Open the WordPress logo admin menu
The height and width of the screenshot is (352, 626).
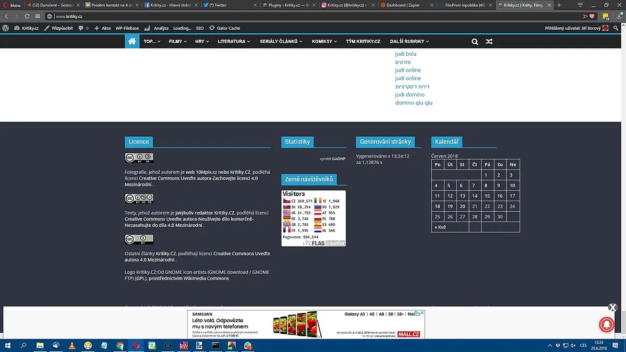click(6, 28)
